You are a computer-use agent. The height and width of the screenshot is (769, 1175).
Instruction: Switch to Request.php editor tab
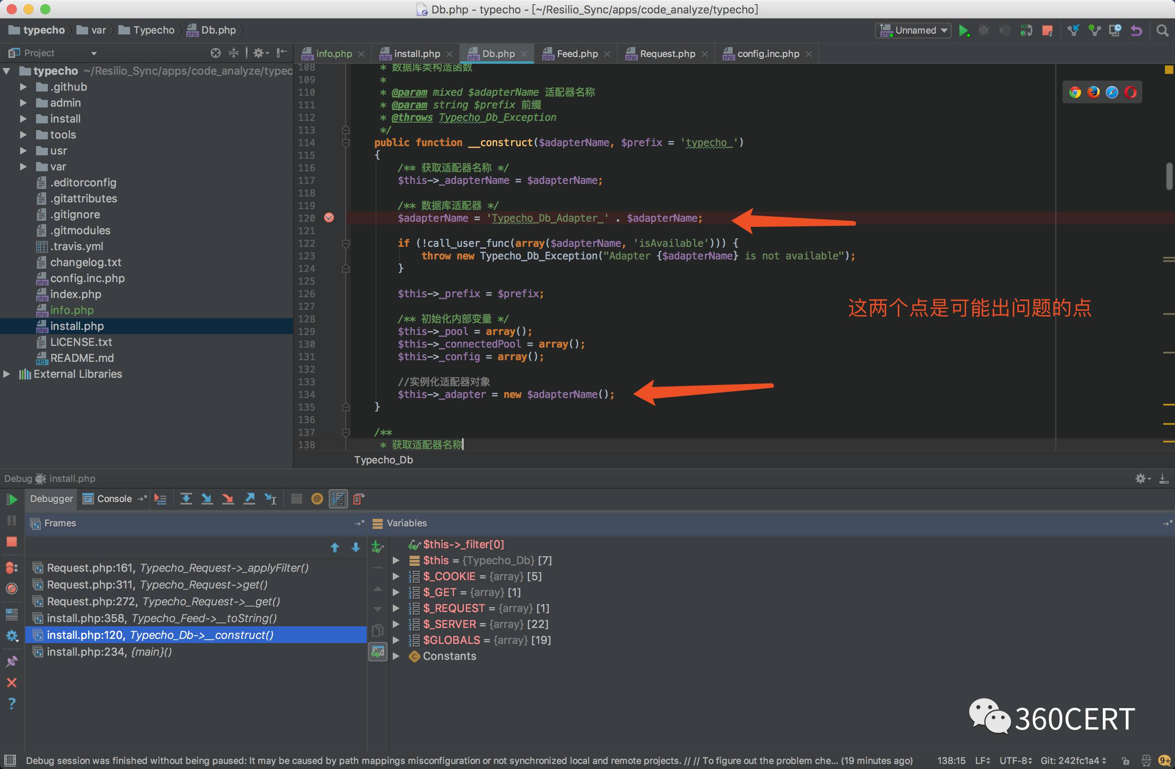667,54
